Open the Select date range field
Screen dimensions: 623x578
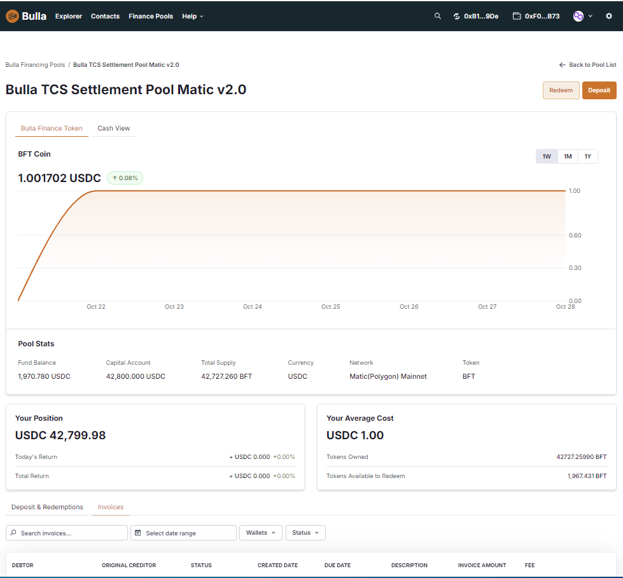[x=183, y=533]
